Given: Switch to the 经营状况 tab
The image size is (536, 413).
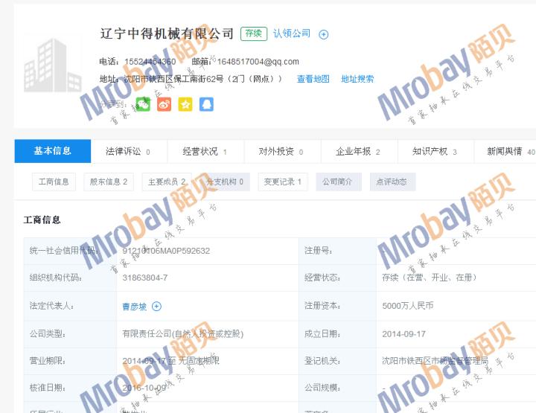Looking at the screenshot, I should (205, 151).
